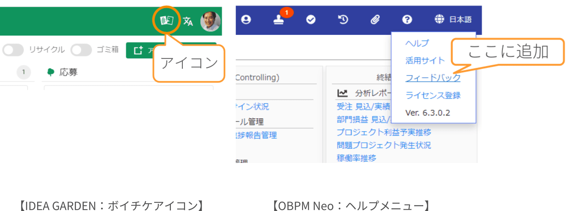The height and width of the screenshot is (211, 567).
Task: Open the translate language icon
Action: (x=188, y=21)
